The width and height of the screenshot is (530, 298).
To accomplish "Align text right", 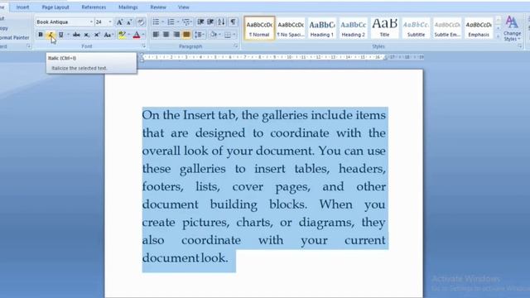I will (176, 35).
